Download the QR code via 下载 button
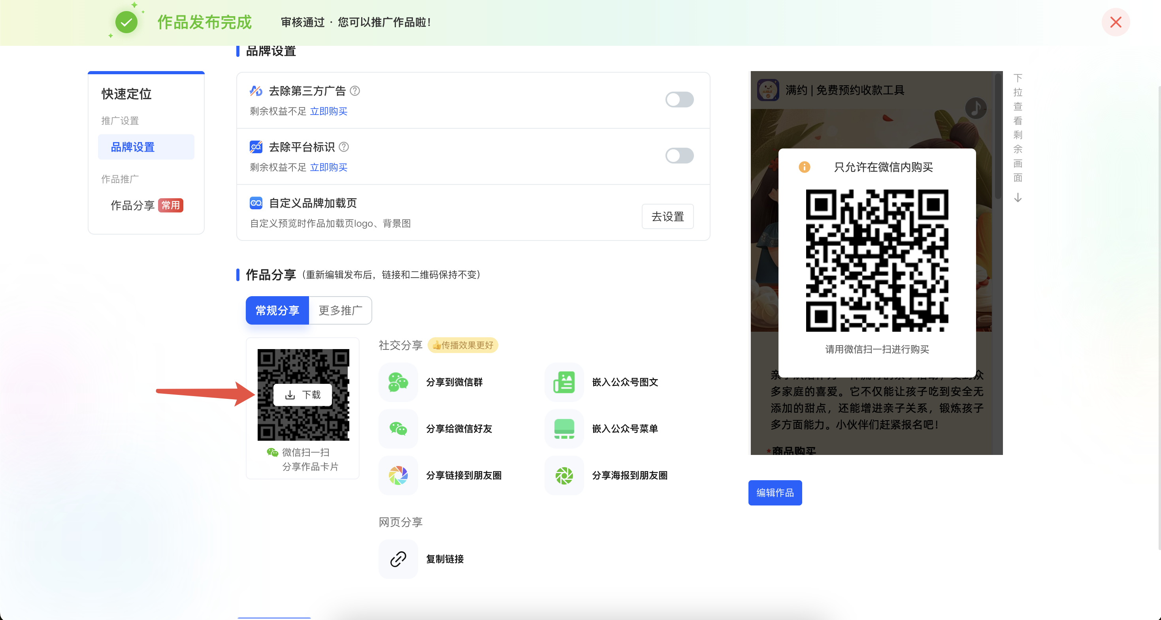Image resolution: width=1161 pixels, height=620 pixels. pos(303,395)
